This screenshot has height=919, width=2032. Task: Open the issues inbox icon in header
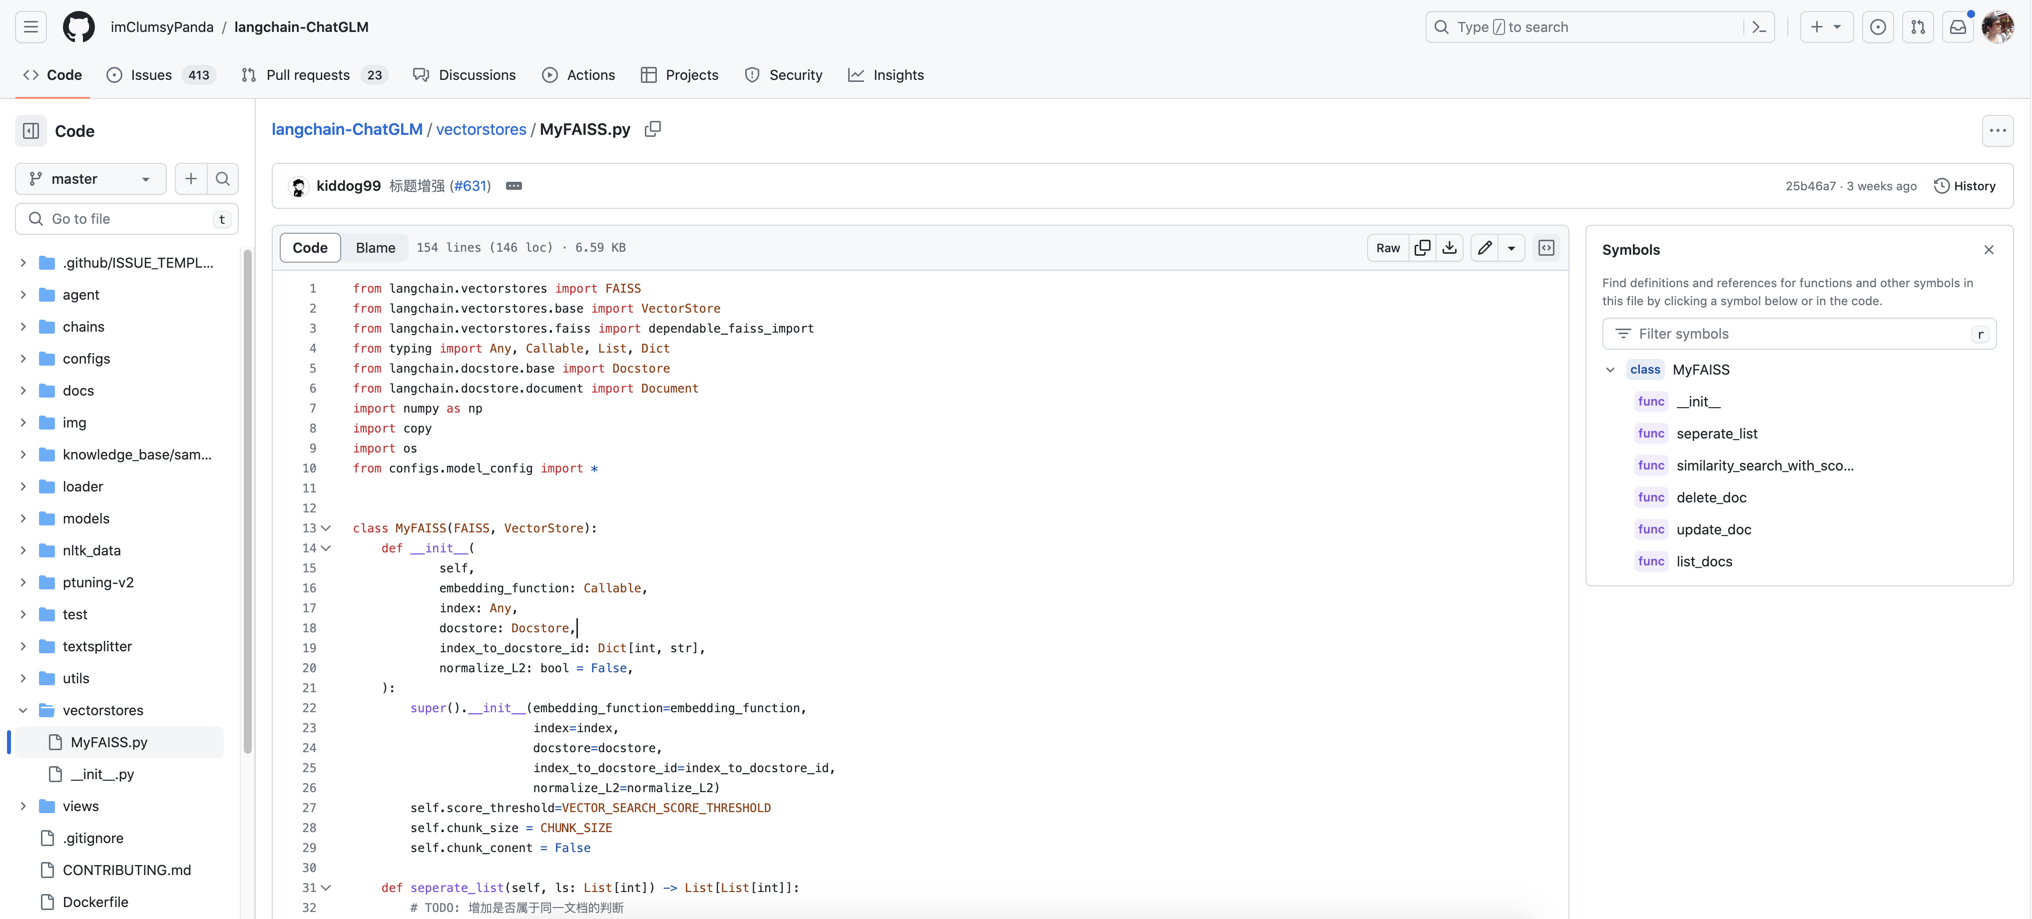pyautogui.click(x=1877, y=27)
